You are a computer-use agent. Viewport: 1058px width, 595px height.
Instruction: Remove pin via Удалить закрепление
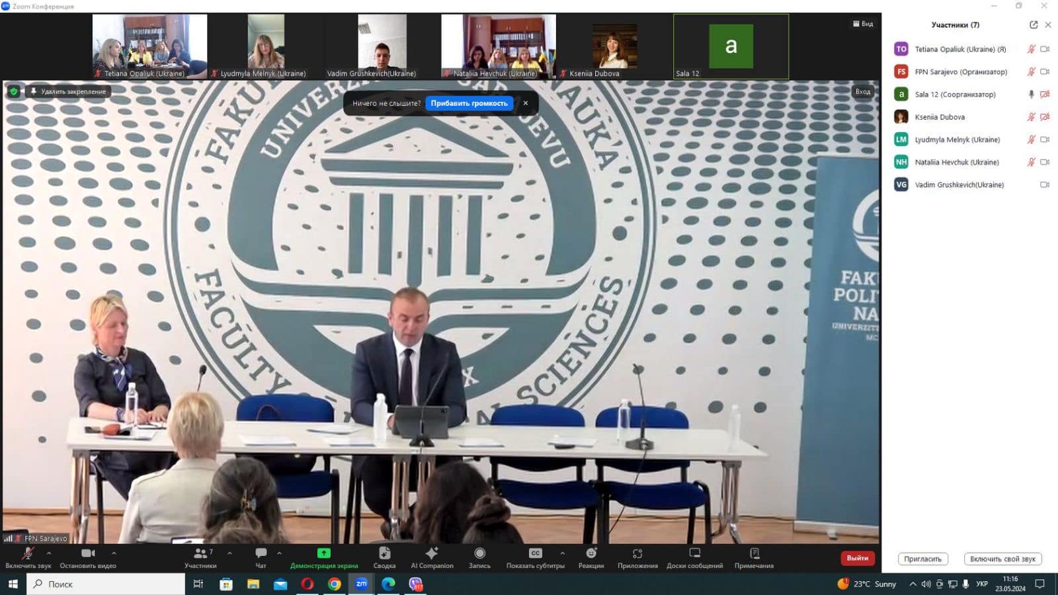(x=68, y=91)
